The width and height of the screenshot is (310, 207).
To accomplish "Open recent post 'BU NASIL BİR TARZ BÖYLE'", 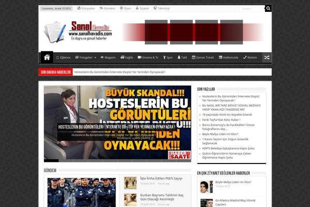I will (x=231, y=107).
